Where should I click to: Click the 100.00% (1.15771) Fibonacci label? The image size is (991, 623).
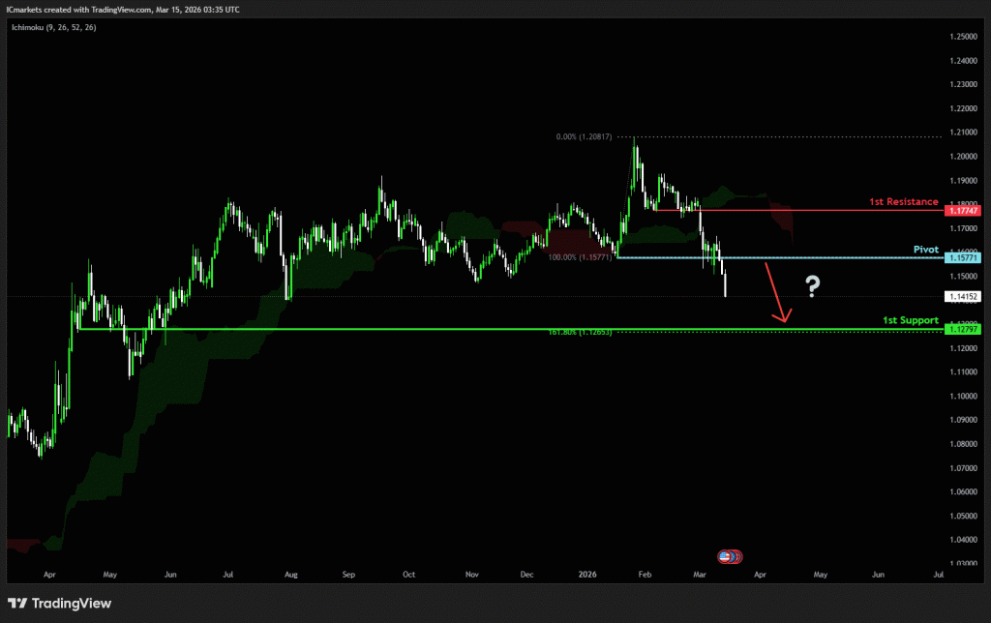pos(578,256)
